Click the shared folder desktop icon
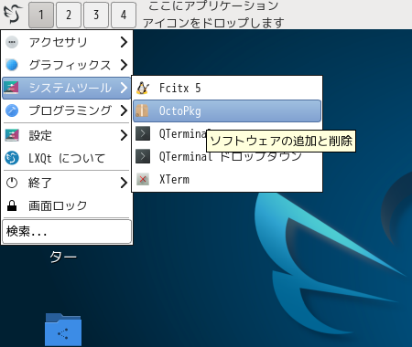 click(63, 330)
